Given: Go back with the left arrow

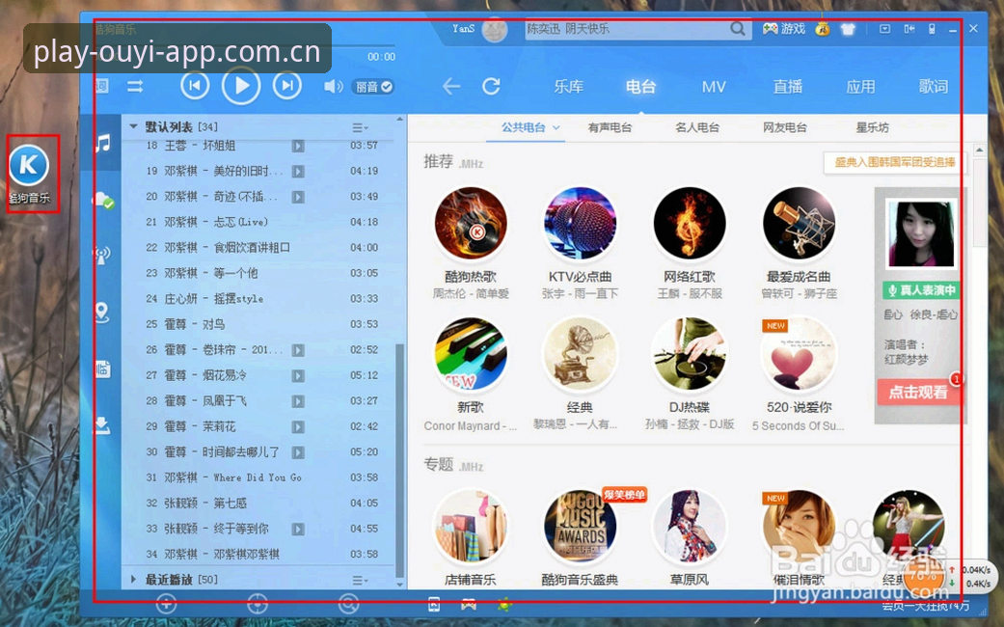Looking at the screenshot, I should pos(451,87).
